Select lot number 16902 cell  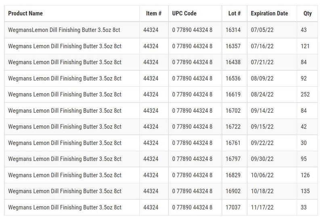point(233,191)
